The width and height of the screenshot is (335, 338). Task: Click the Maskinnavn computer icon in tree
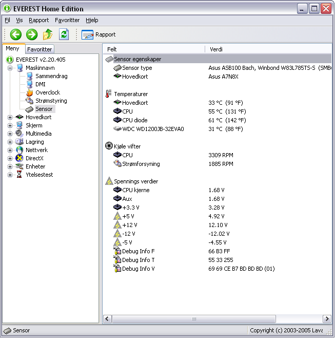20,68
